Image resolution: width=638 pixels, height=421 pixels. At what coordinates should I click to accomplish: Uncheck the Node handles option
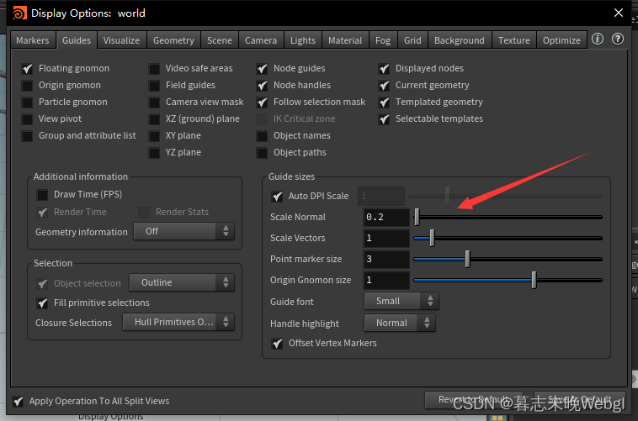[x=262, y=86]
